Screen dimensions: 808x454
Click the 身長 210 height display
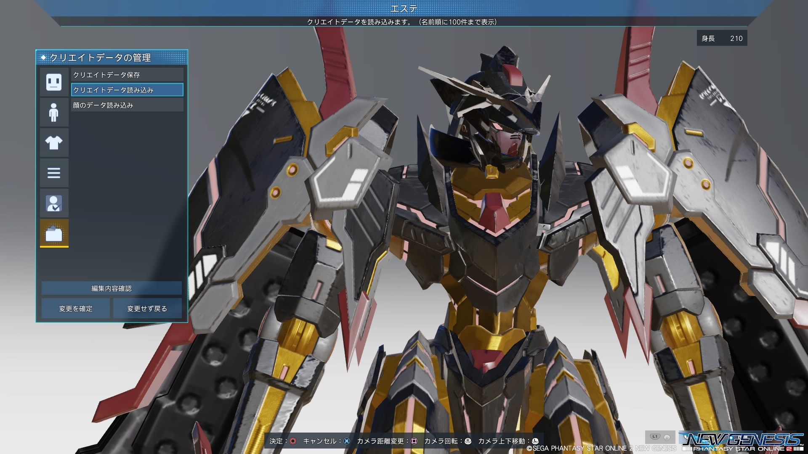[x=722, y=38]
